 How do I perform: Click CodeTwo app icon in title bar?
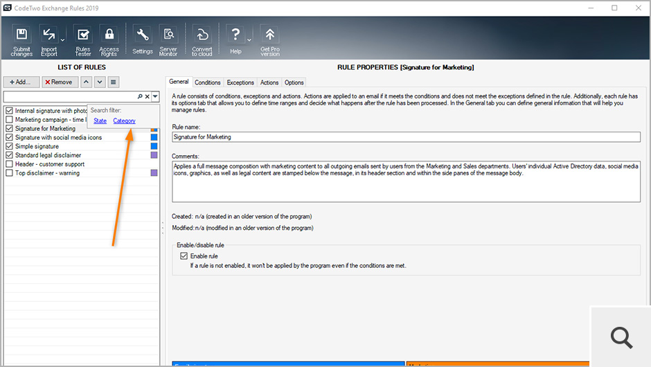pyautogui.click(x=8, y=8)
